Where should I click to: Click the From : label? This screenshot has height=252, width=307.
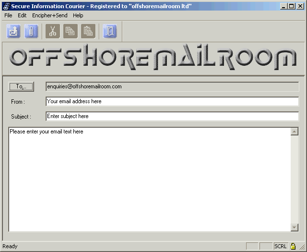point(18,102)
